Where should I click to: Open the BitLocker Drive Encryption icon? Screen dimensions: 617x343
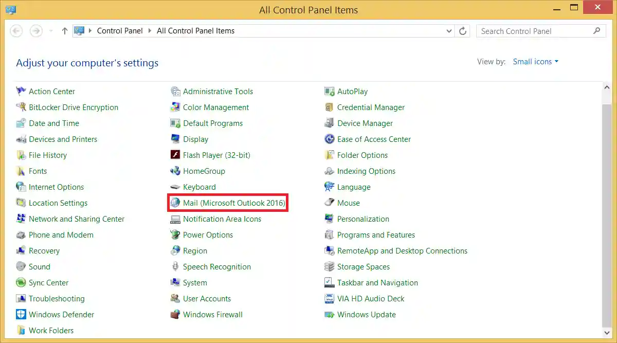(x=21, y=107)
